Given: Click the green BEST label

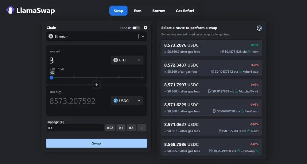Looking at the screenshot, I should [255, 45].
